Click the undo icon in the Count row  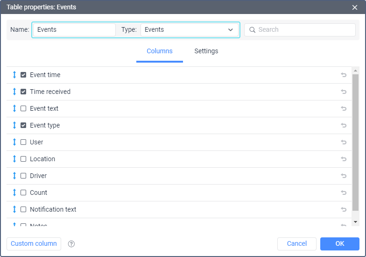click(344, 193)
